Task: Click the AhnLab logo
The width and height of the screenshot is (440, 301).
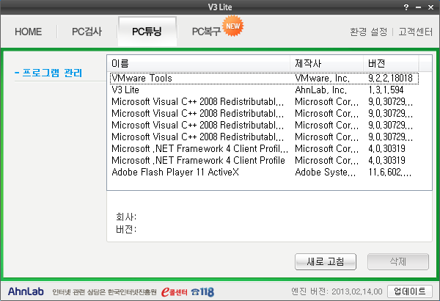Action: point(26,291)
